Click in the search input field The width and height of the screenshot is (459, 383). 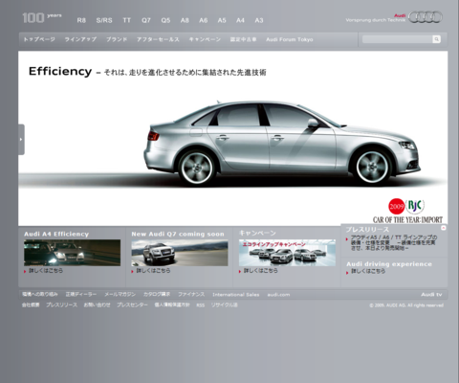397,39
